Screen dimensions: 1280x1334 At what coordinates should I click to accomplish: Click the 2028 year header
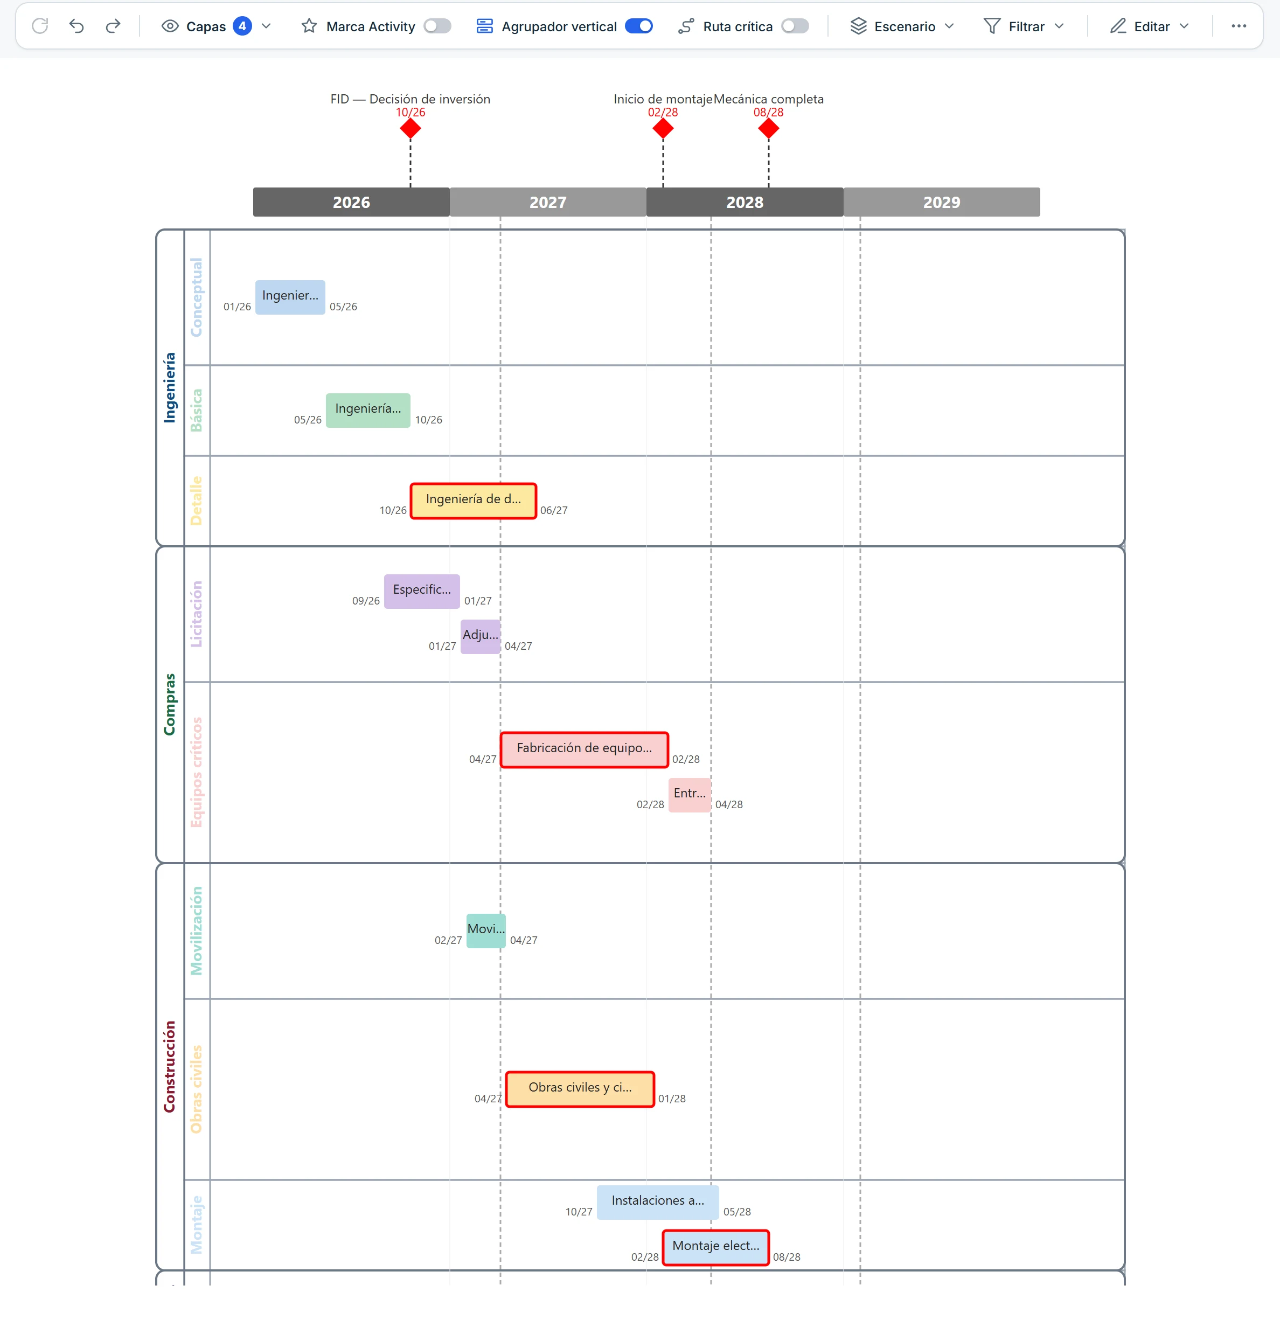tap(745, 202)
